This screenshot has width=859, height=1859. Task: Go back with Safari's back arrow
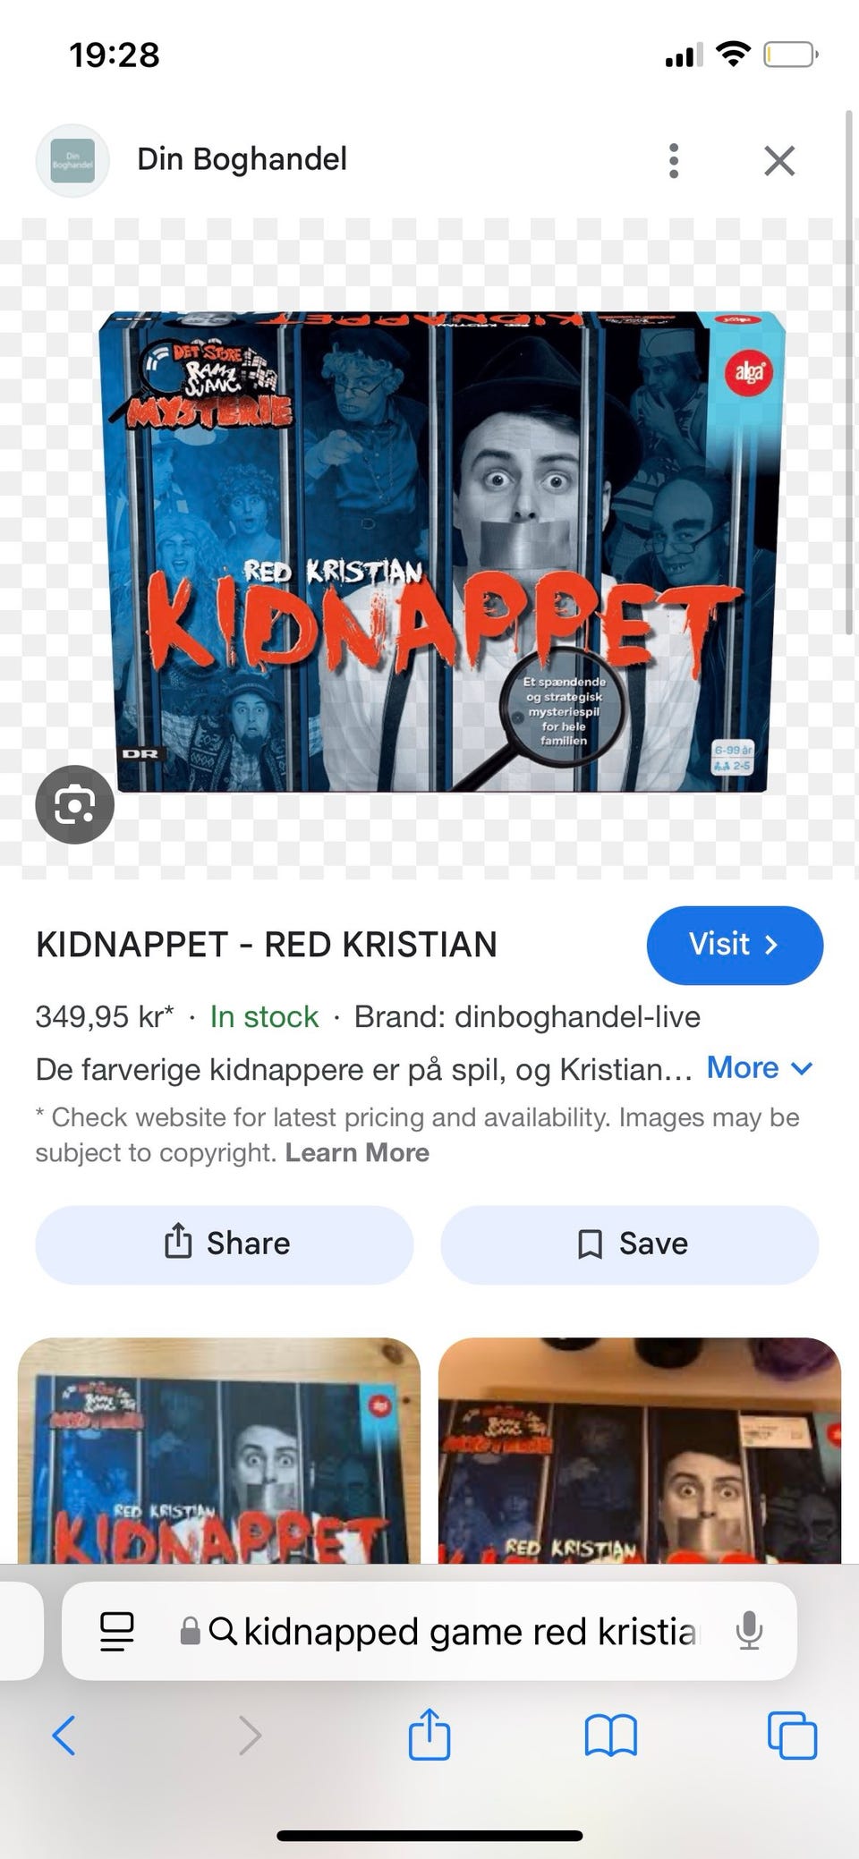coord(64,1736)
